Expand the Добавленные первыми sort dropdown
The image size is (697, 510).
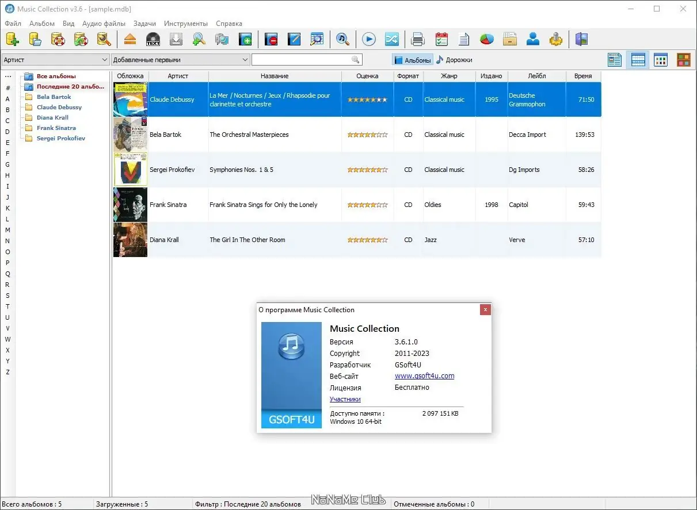tap(181, 60)
